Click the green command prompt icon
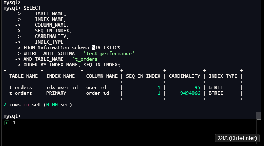264x146 pixels. point(7,123)
